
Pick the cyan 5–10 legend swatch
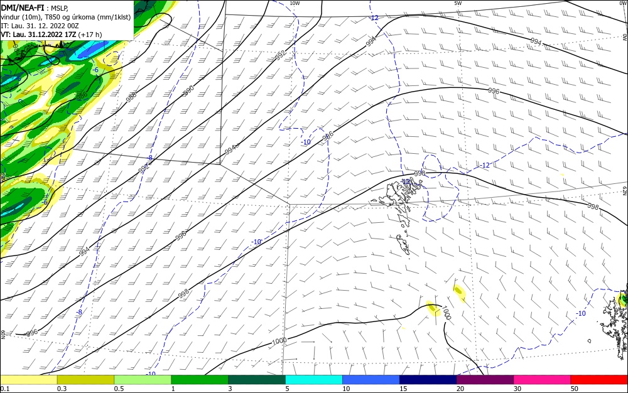[314, 380]
